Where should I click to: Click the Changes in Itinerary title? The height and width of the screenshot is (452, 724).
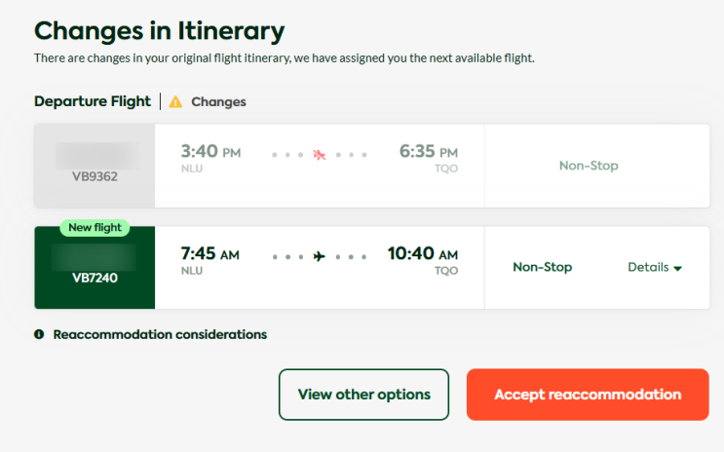159,30
